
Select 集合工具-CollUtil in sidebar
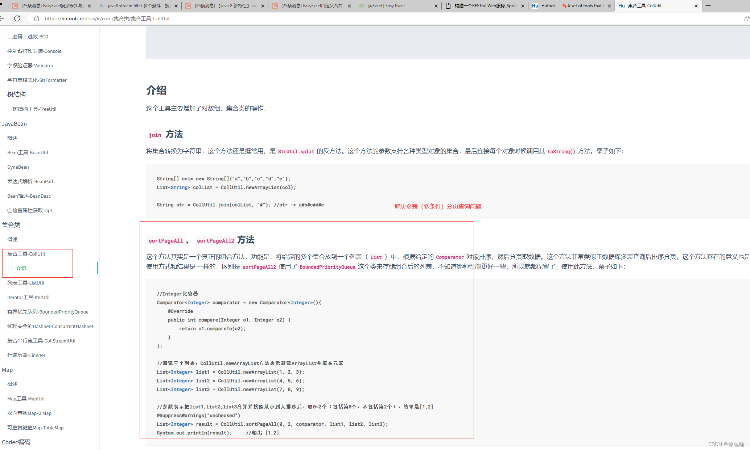[x=26, y=254]
